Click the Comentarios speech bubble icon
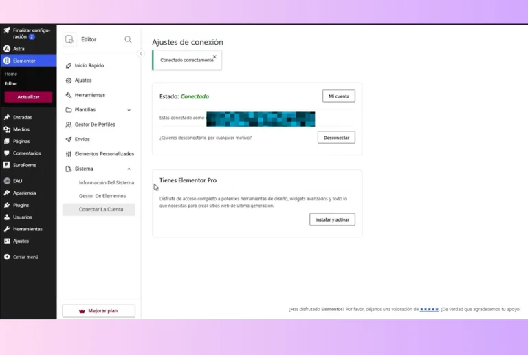 (x=7, y=153)
